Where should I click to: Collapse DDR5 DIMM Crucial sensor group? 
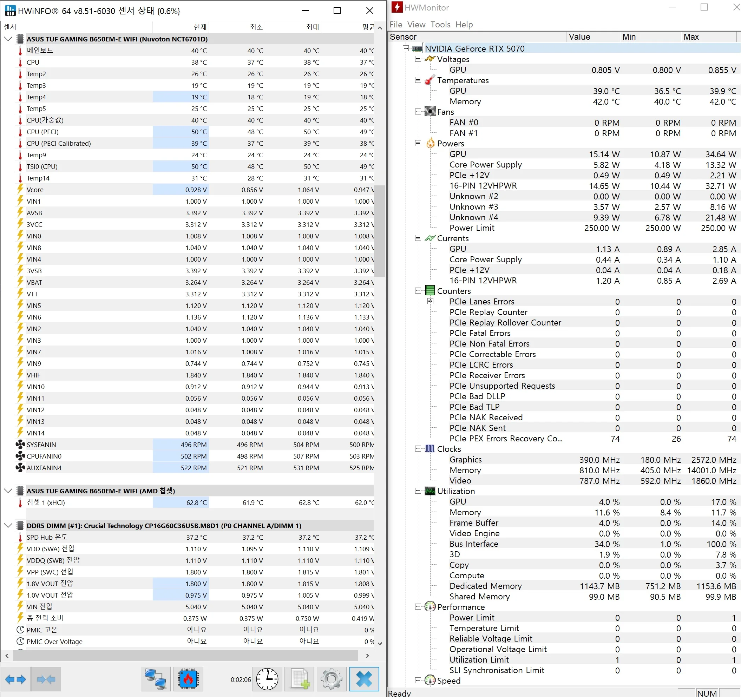coord(8,525)
